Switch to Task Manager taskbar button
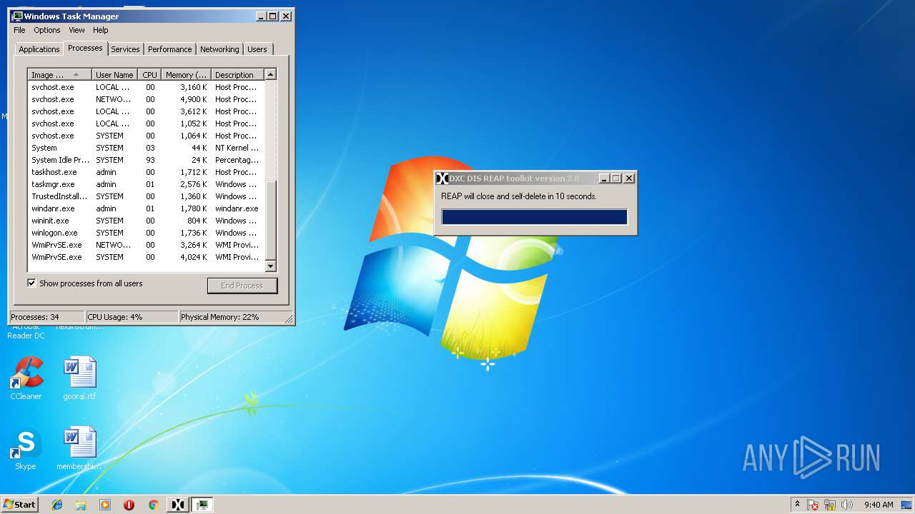This screenshot has height=514, width=915. click(x=202, y=505)
